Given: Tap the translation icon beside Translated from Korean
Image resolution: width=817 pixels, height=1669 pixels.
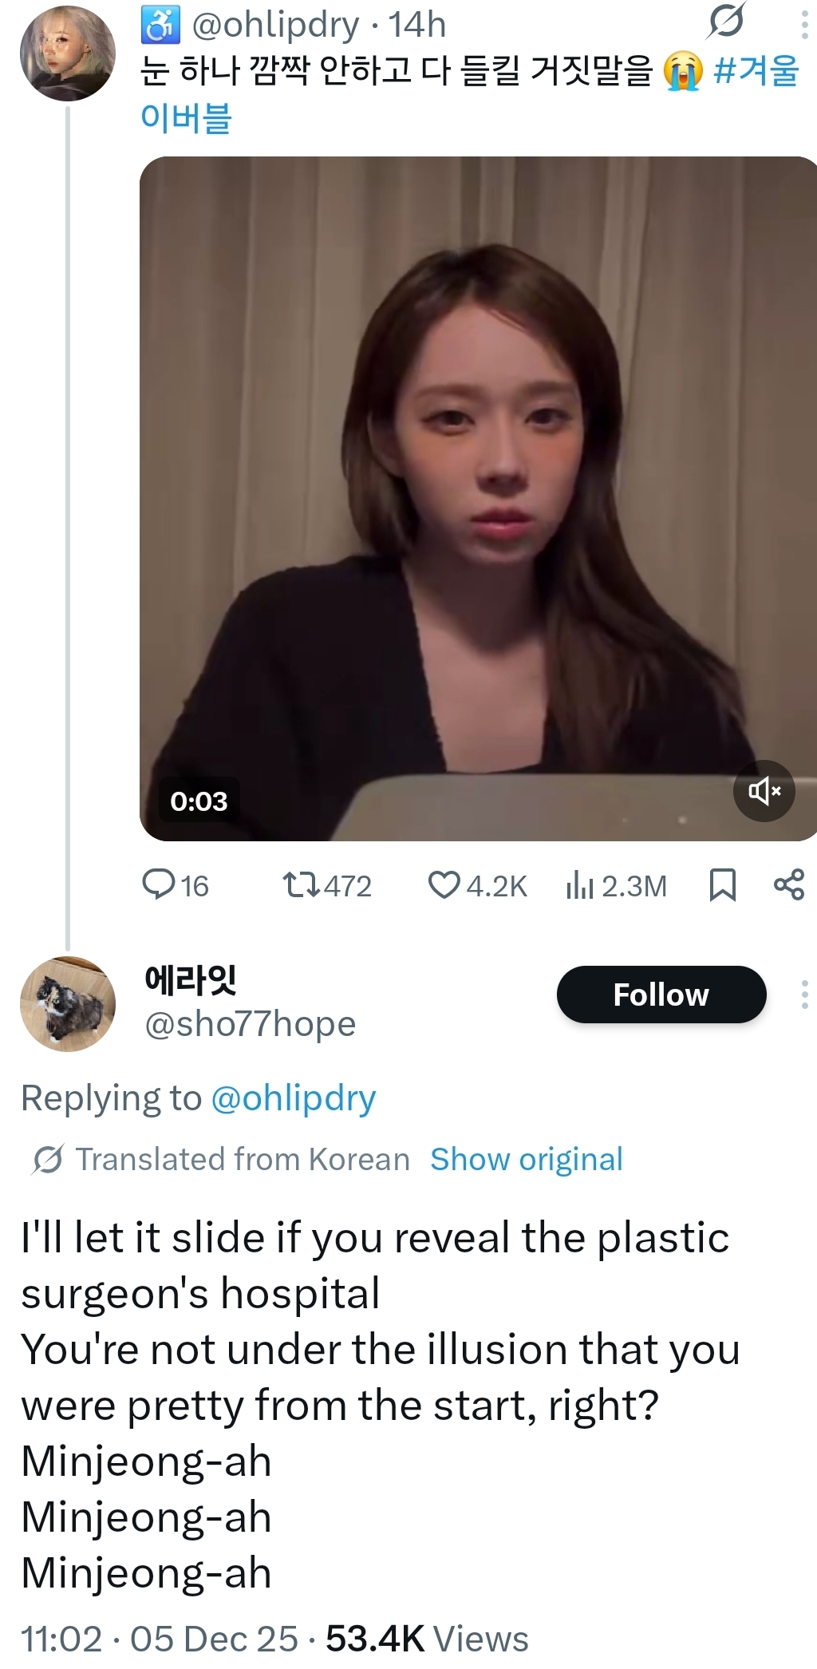Looking at the screenshot, I should tap(48, 1159).
